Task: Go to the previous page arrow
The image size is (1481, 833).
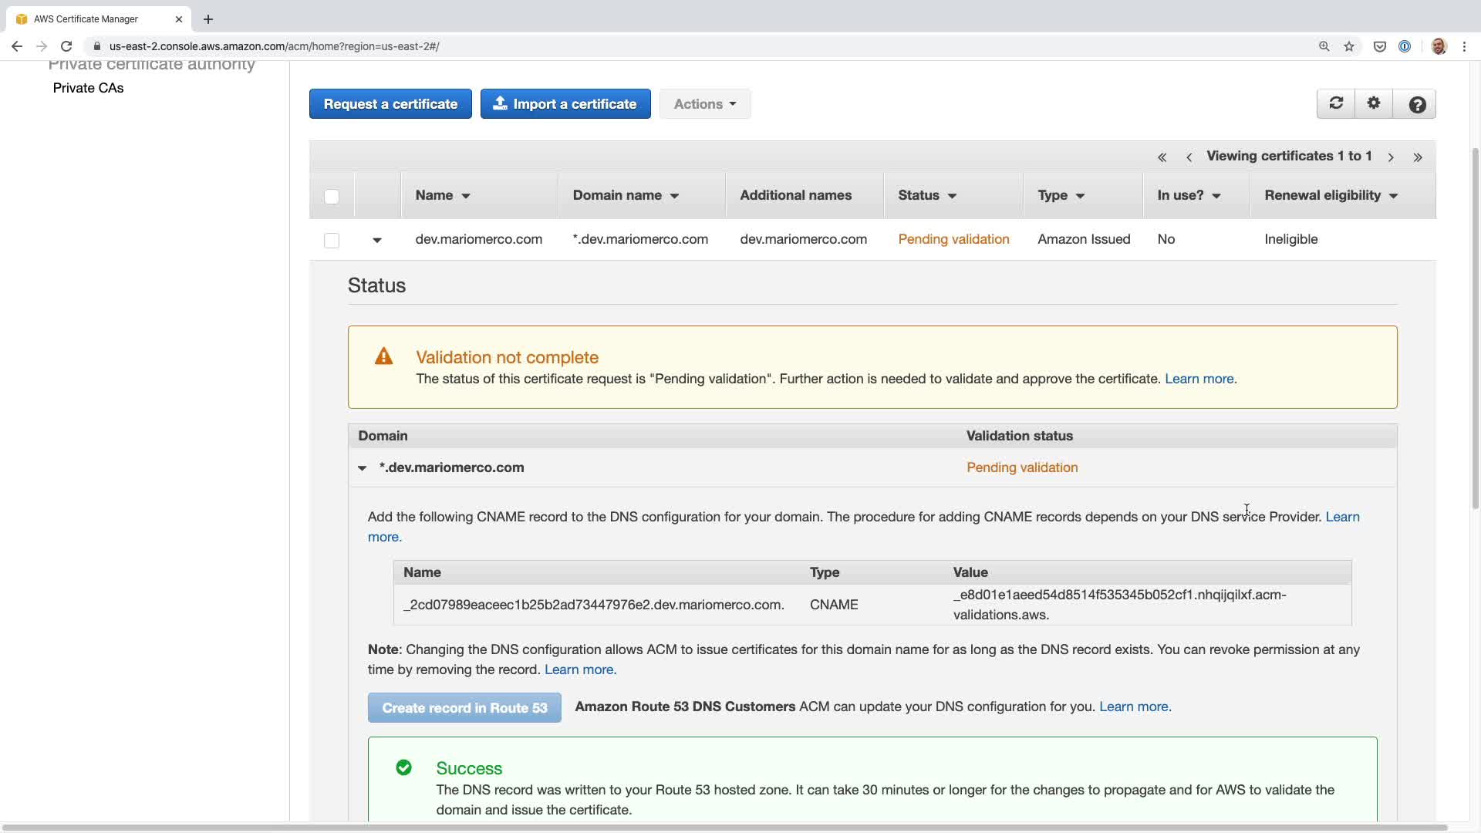Action: (x=1189, y=157)
